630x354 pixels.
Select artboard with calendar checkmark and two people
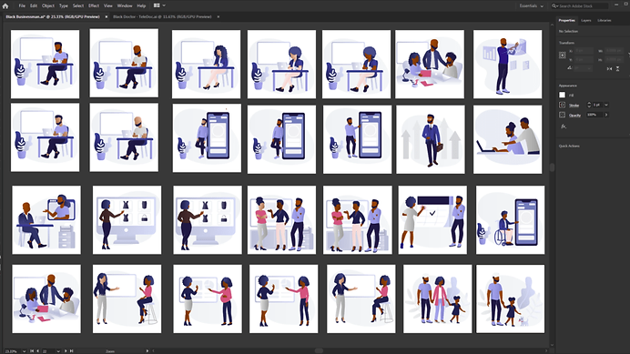click(432, 220)
